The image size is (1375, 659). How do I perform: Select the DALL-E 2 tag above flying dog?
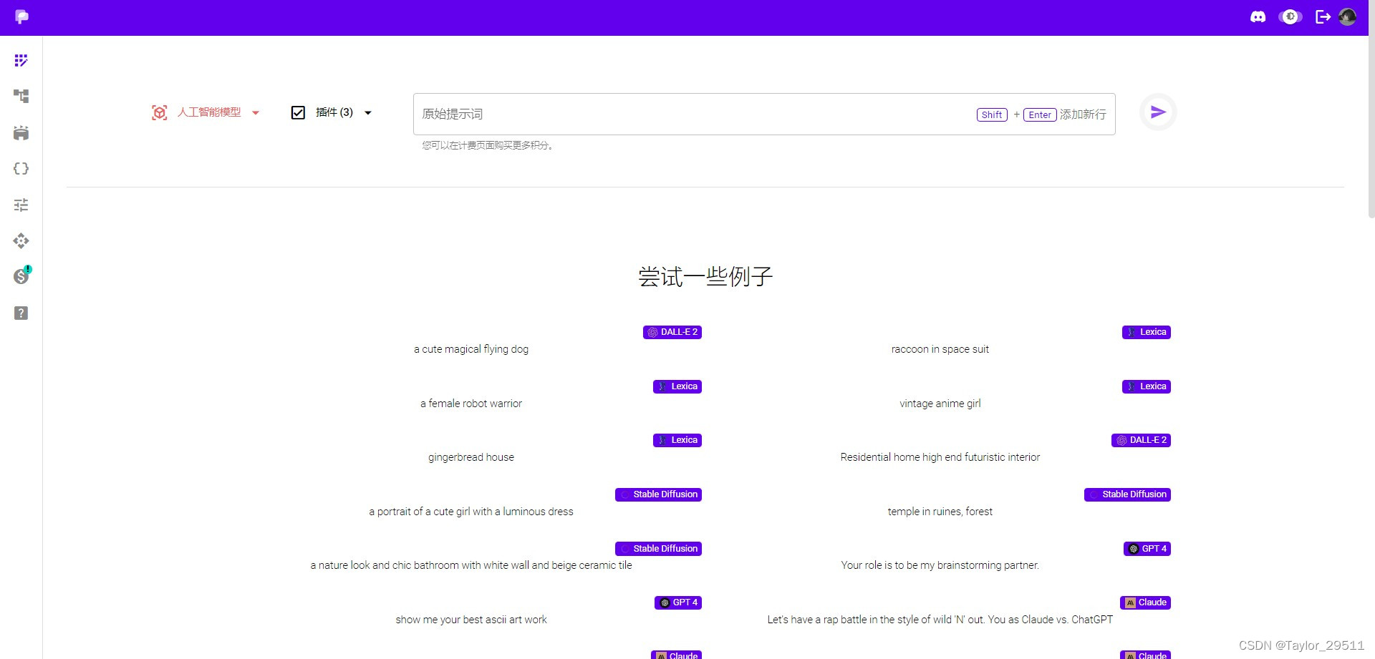[672, 332]
